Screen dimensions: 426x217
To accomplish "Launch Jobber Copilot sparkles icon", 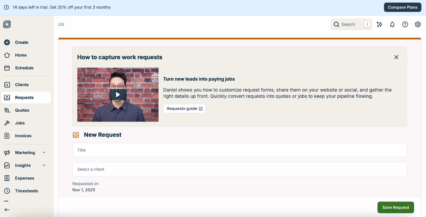I will pos(379,24).
